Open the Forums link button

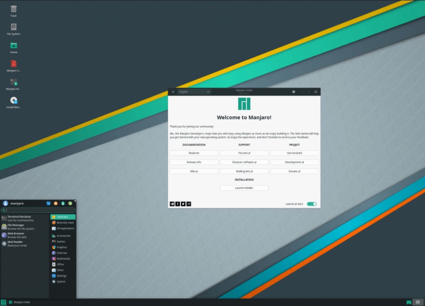click(244, 153)
